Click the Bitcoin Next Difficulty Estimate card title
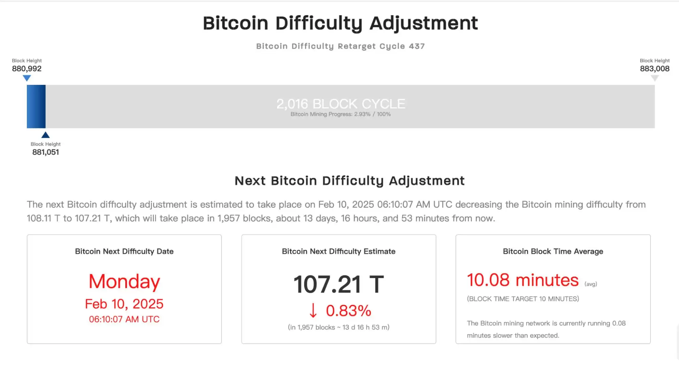 (339, 251)
